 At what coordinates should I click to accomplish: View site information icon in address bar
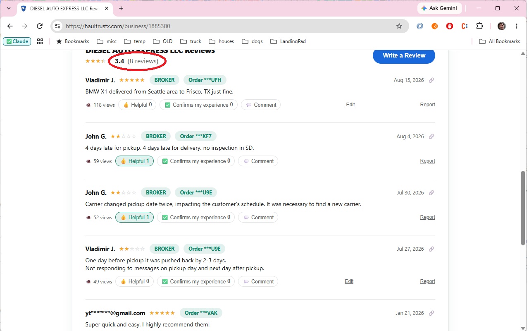tap(58, 26)
